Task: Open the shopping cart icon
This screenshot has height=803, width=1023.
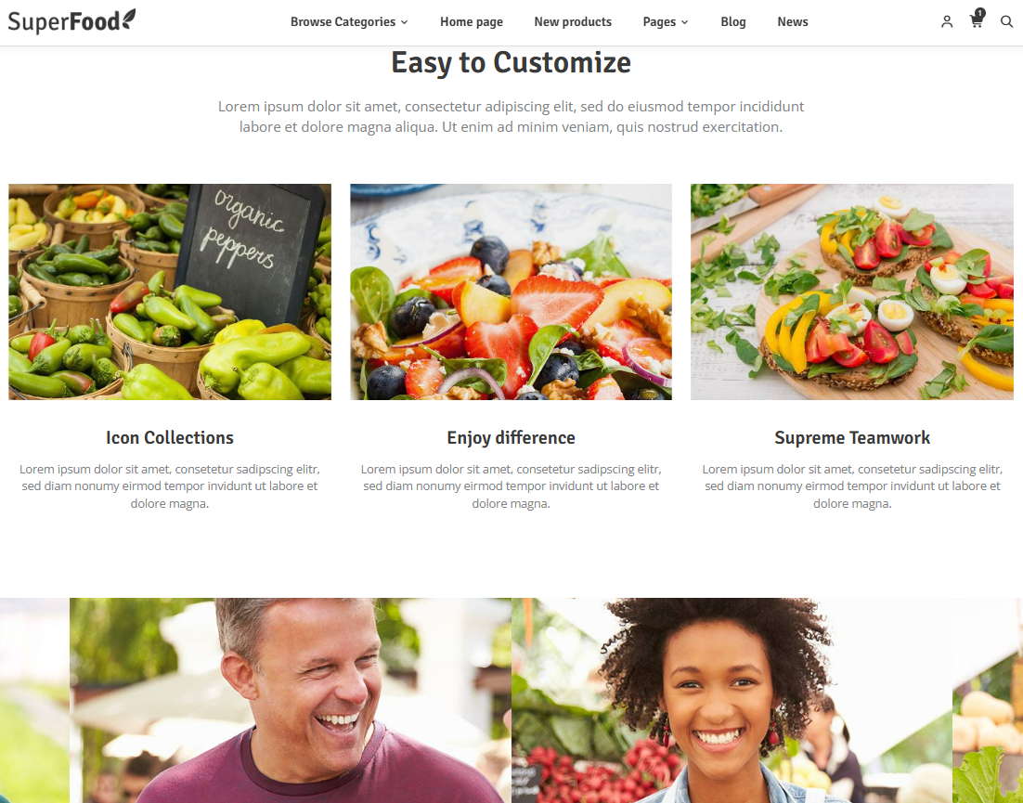Action: (976, 22)
